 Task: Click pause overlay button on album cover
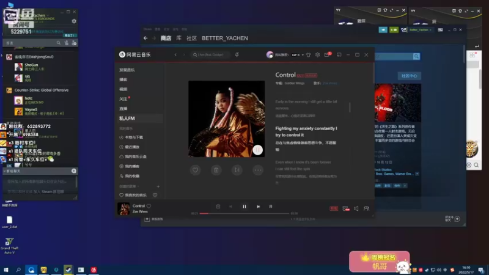257,150
